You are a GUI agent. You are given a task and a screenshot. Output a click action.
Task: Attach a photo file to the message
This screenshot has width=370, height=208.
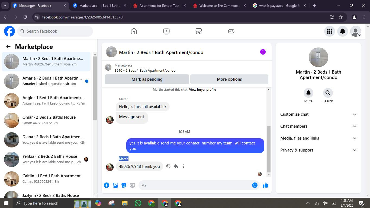click(115, 185)
